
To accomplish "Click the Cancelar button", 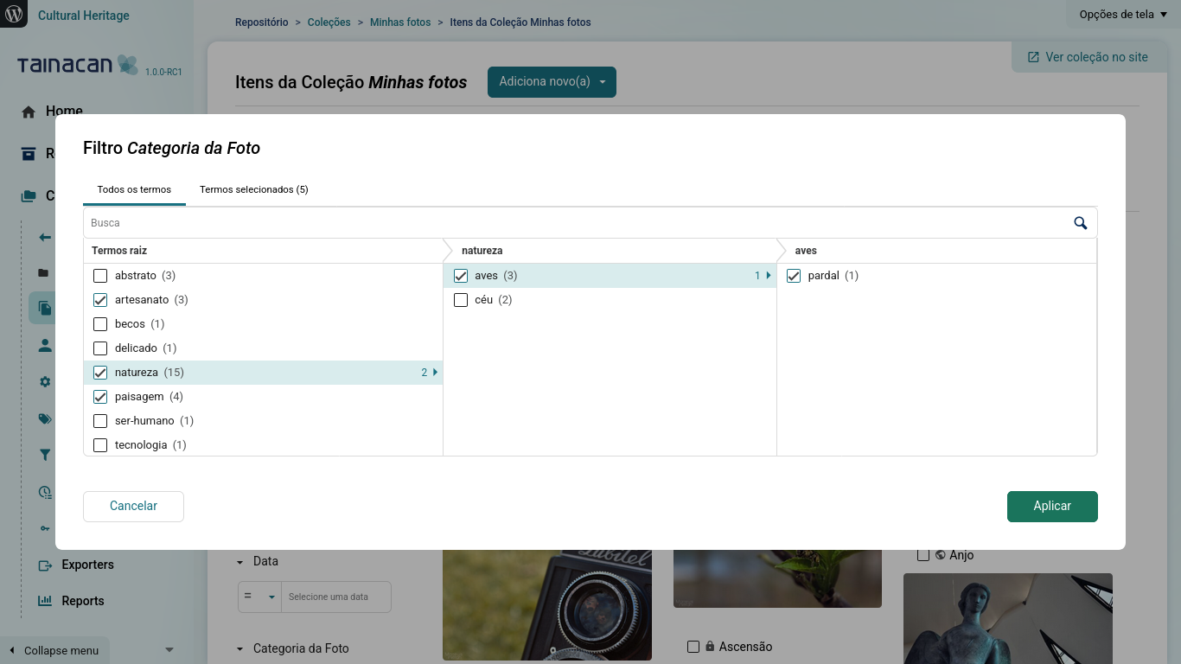I will click(x=133, y=506).
